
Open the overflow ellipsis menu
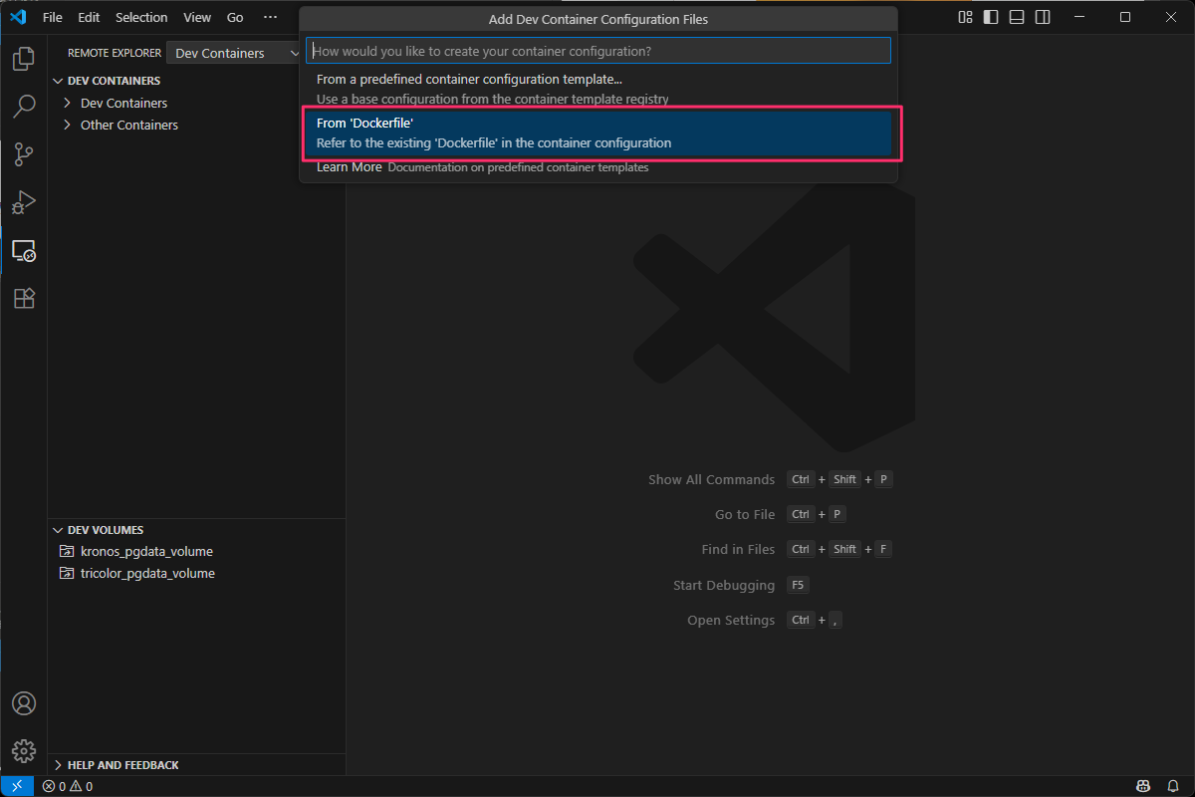point(270,17)
